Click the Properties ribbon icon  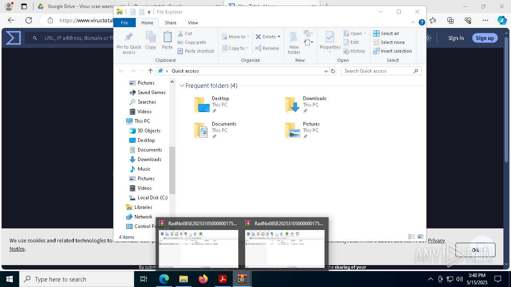[x=330, y=42]
